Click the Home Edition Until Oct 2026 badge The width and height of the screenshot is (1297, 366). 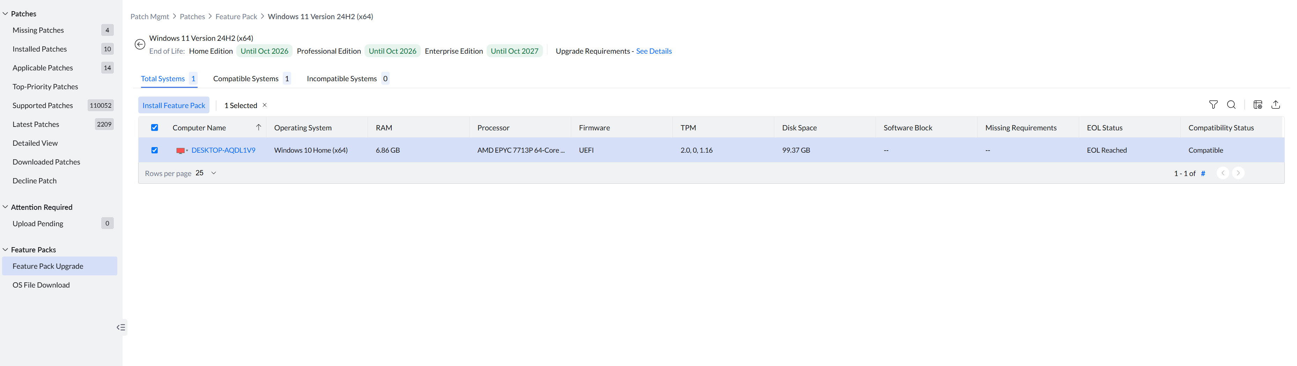[264, 51]
